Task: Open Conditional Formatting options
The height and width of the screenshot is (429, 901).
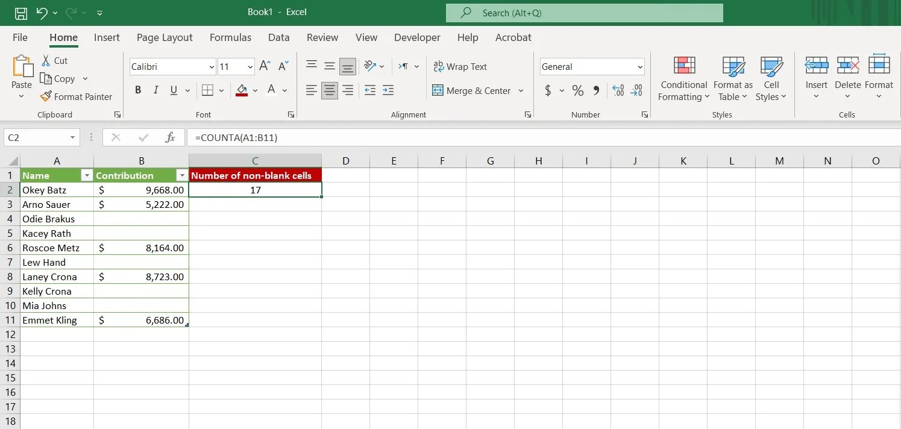Action: coord(683,78)
